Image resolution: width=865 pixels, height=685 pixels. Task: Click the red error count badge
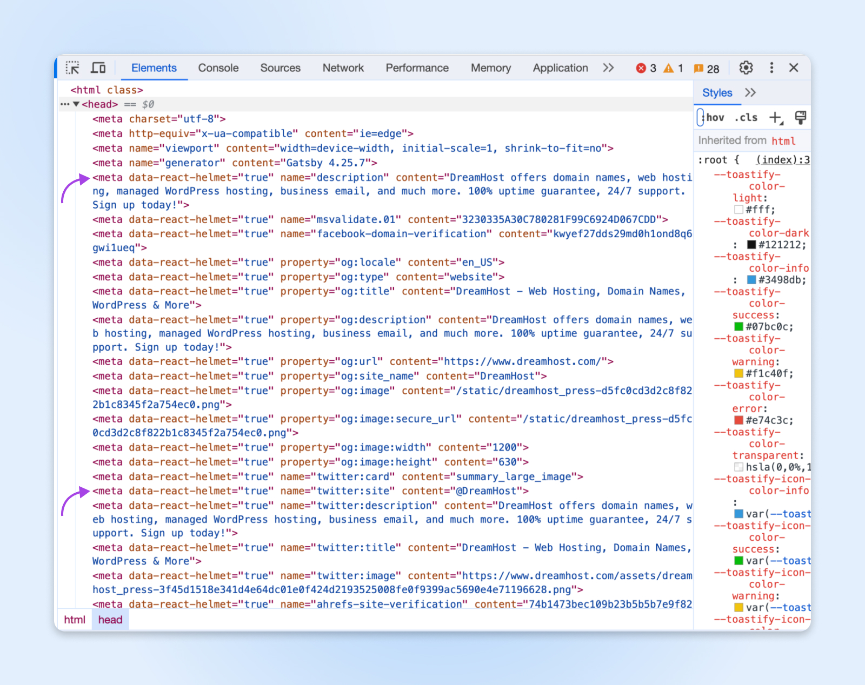click(x=645, y=68)
